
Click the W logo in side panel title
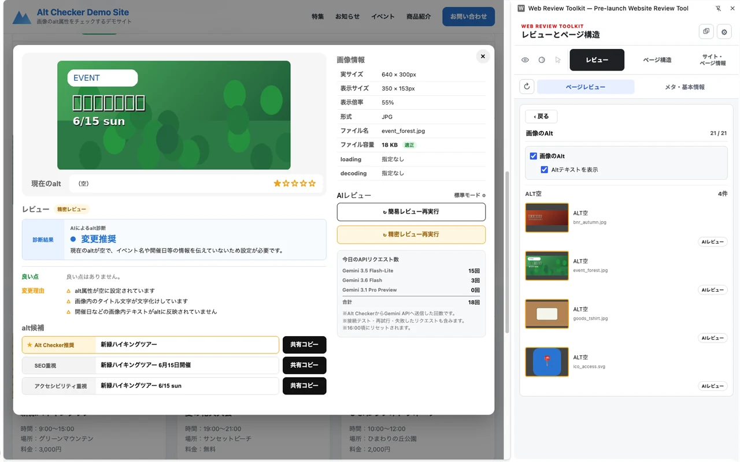pos(521,9)
